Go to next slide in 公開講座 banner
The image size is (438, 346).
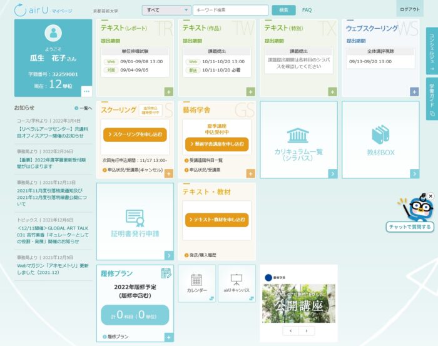307,330
